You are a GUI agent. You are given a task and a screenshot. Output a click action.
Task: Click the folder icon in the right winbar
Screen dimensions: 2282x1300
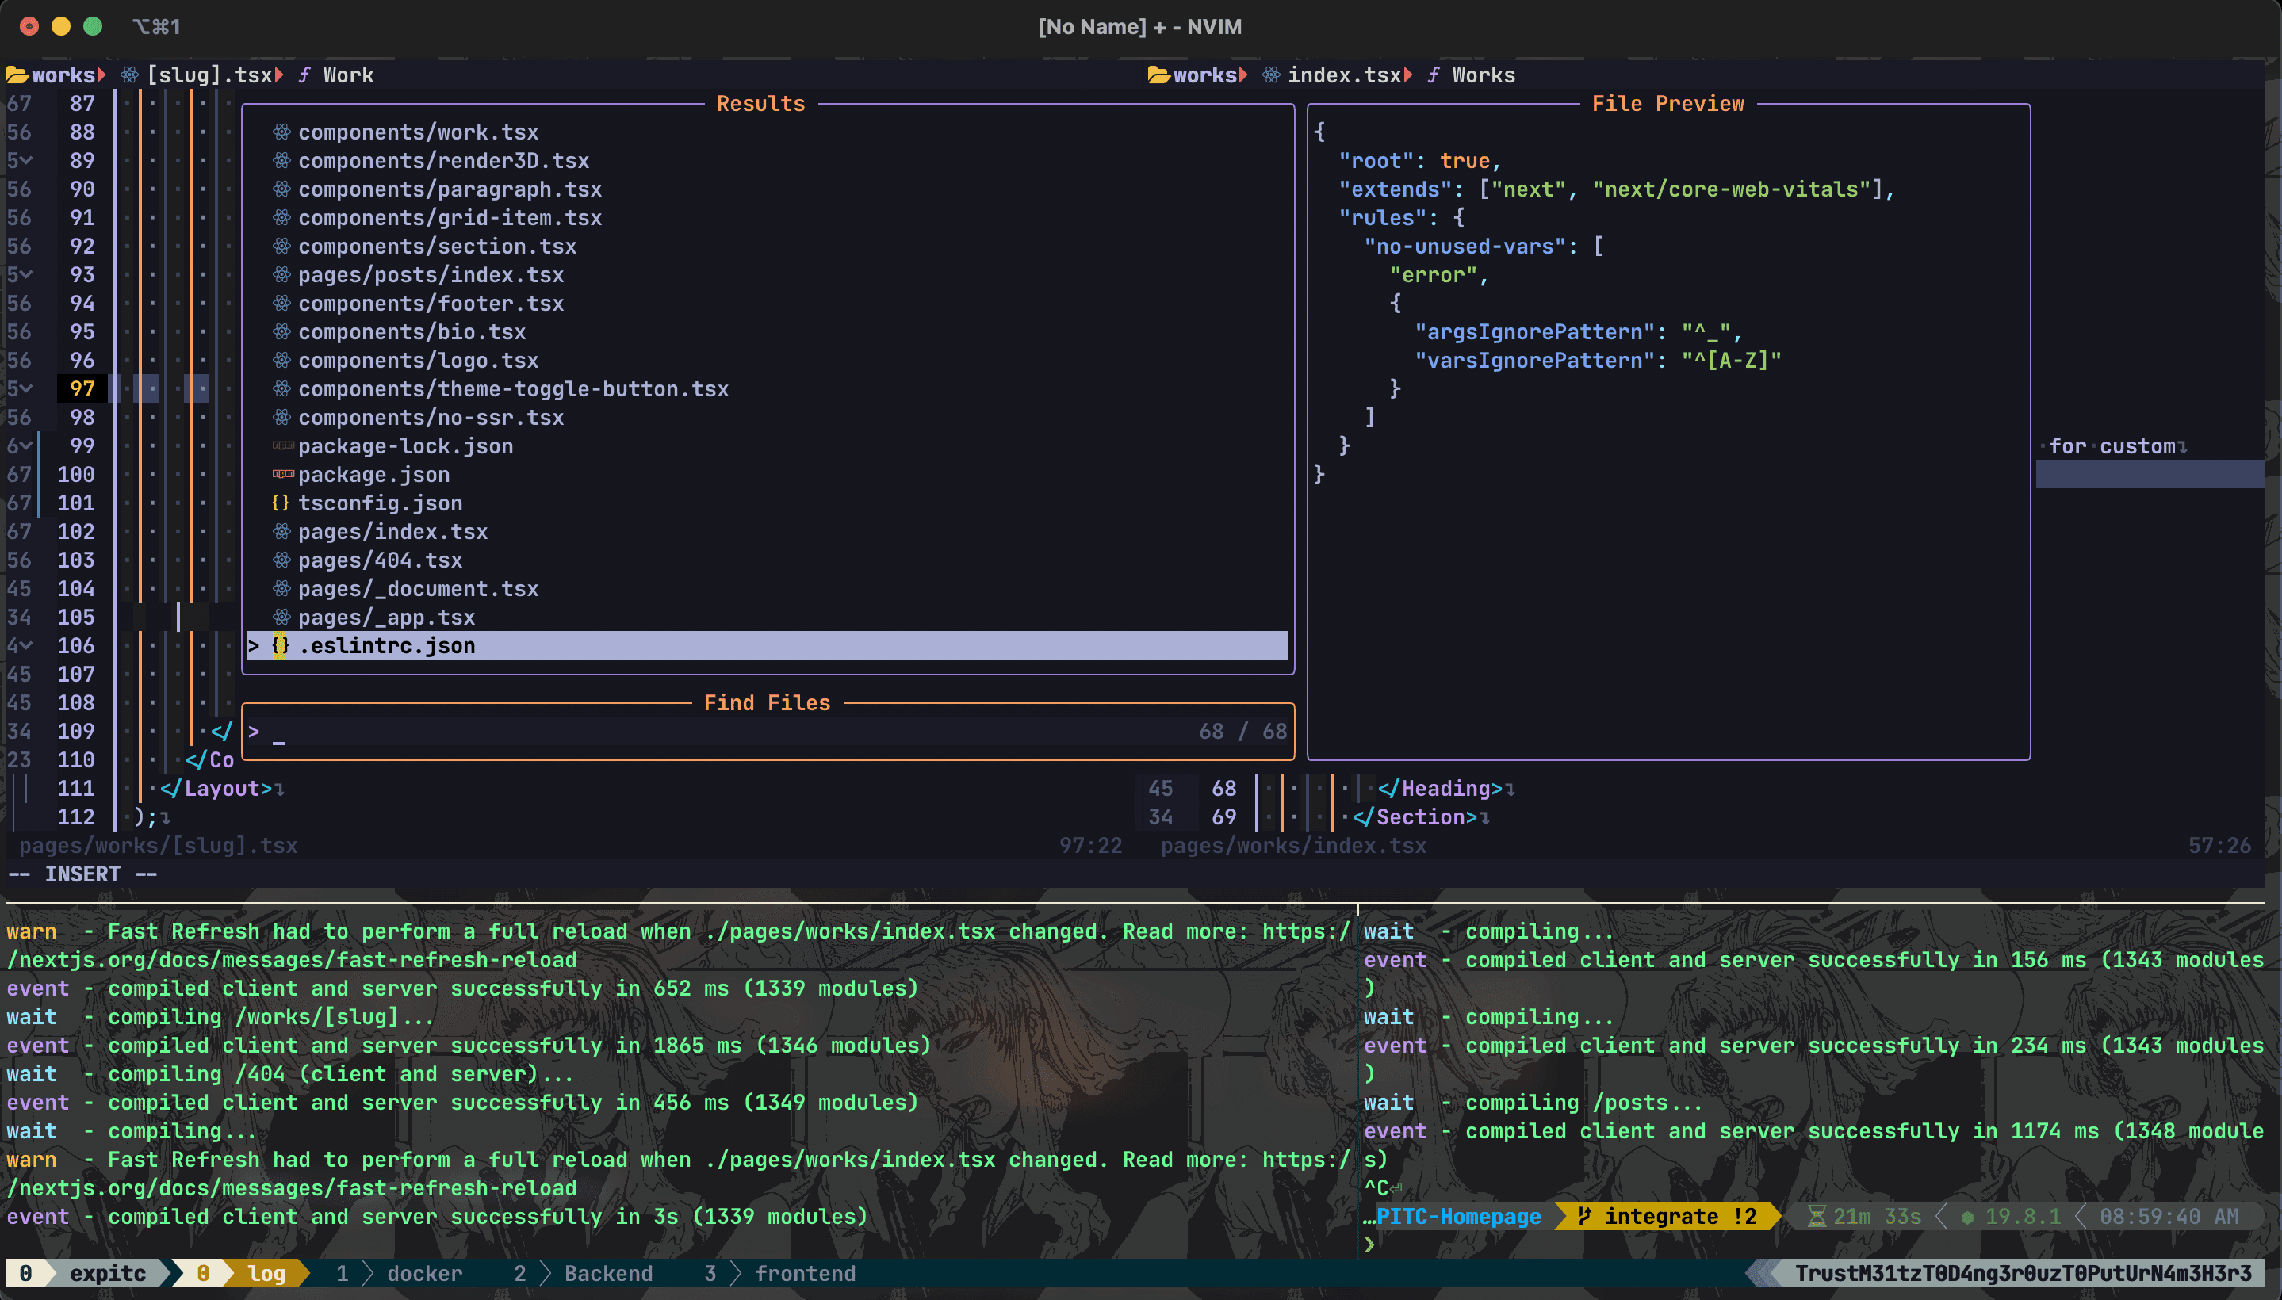(1158, 75)
